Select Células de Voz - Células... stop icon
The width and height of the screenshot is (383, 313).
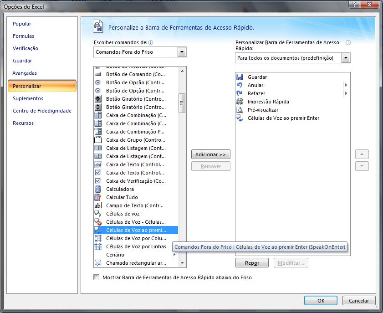(x=98, y=222)
